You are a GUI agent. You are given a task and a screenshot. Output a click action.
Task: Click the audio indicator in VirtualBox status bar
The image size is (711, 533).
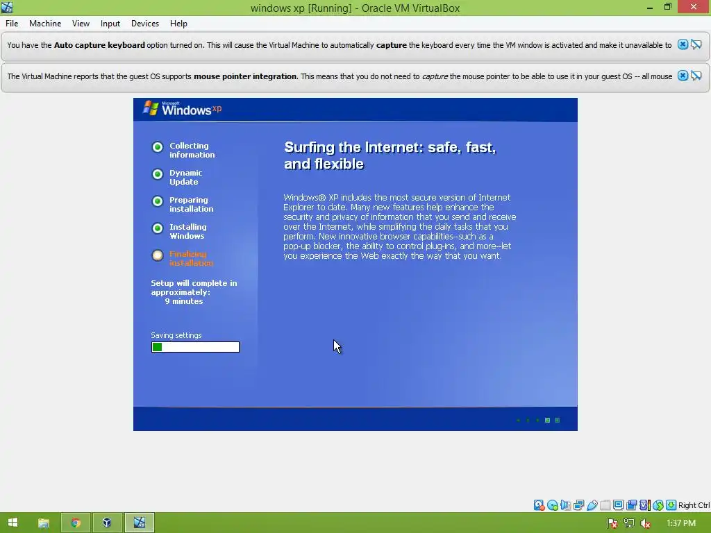(565, 505)
